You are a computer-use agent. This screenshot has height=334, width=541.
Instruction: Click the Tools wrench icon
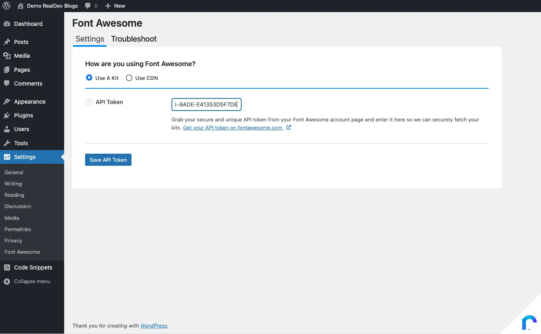click(x=7, y=143)
